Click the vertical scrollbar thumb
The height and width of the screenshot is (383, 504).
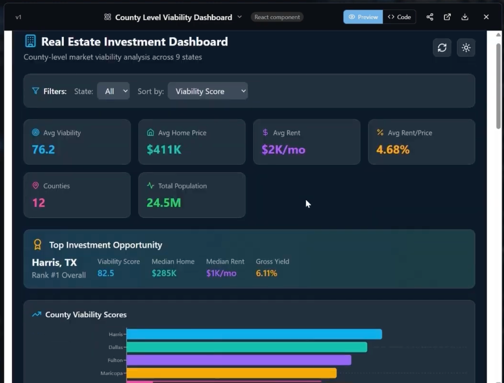(499, 86)
